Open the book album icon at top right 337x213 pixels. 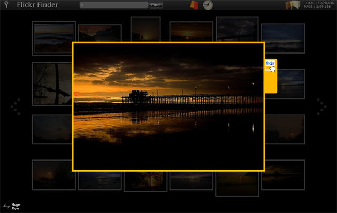point(293,5)
